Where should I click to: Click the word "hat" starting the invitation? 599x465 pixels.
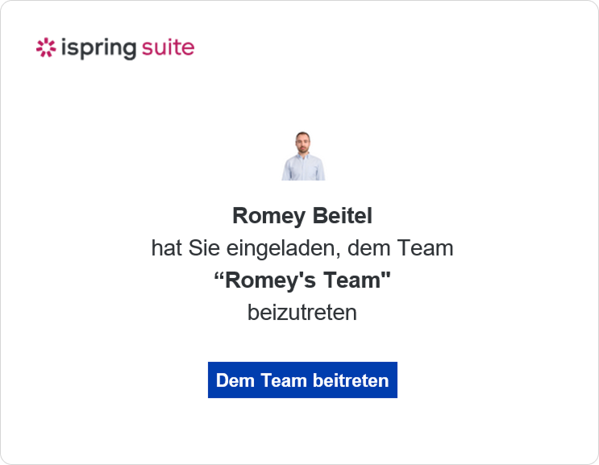tap(167, 247)
